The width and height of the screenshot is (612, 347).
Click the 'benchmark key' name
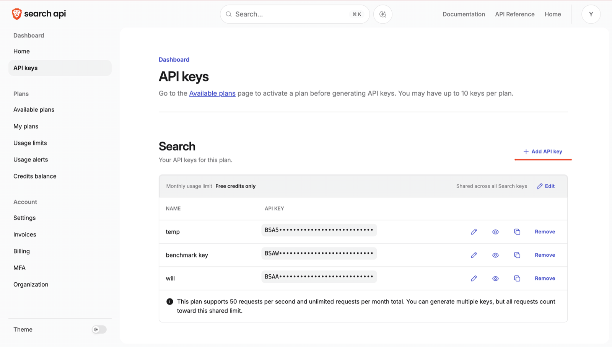(187, 255)
